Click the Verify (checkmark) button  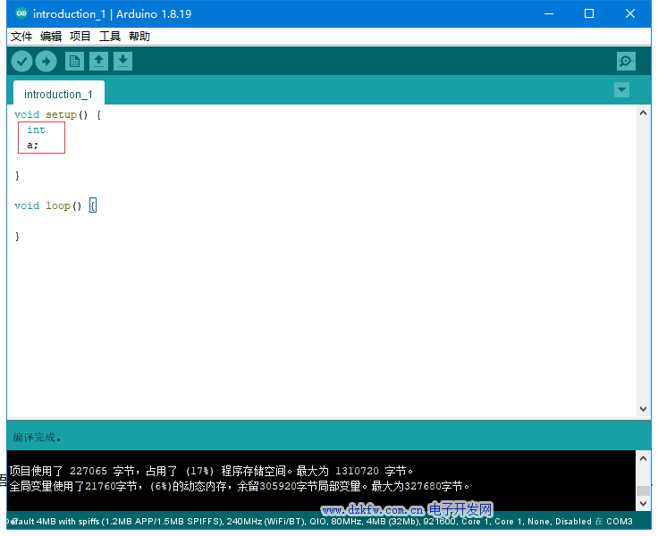[21, 62]
